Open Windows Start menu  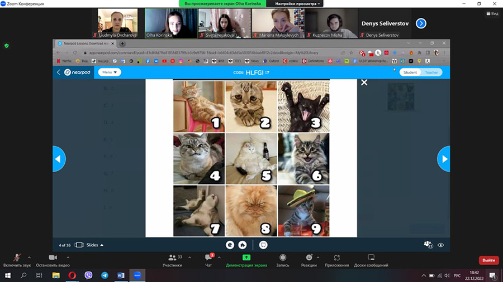tap(8, 275)
